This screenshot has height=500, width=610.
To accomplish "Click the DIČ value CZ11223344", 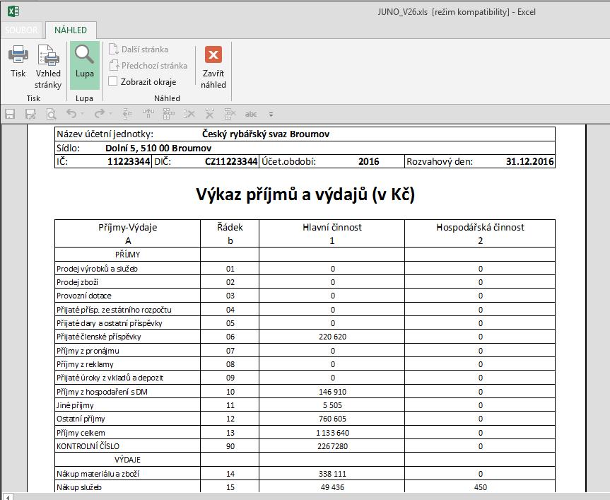I will click(231, 161).
